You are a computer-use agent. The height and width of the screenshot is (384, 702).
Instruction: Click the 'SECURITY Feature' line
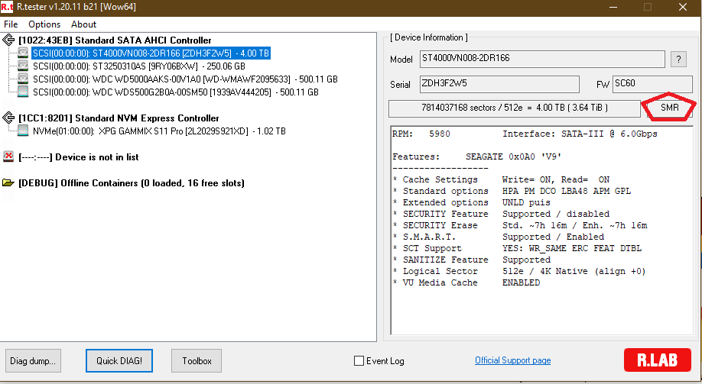coord(501,214)
